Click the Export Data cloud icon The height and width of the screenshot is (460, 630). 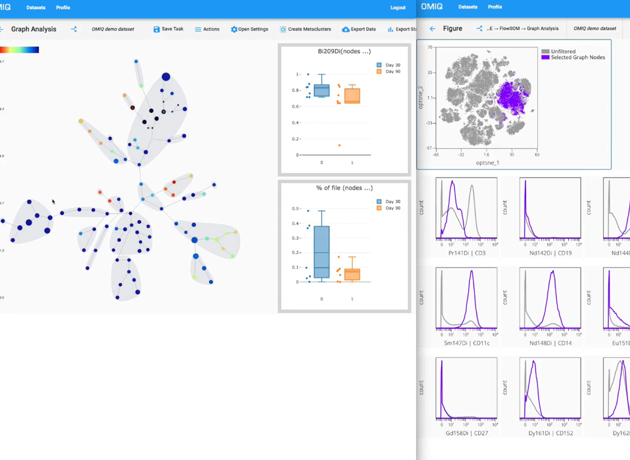tap(345, 29)
